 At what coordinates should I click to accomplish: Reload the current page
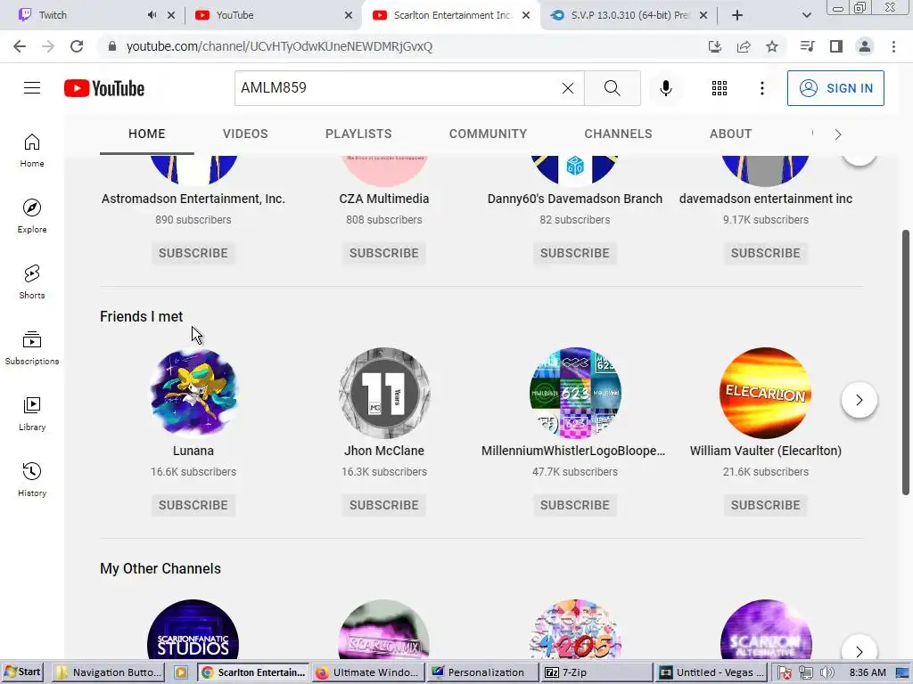(x=77, y=46)
